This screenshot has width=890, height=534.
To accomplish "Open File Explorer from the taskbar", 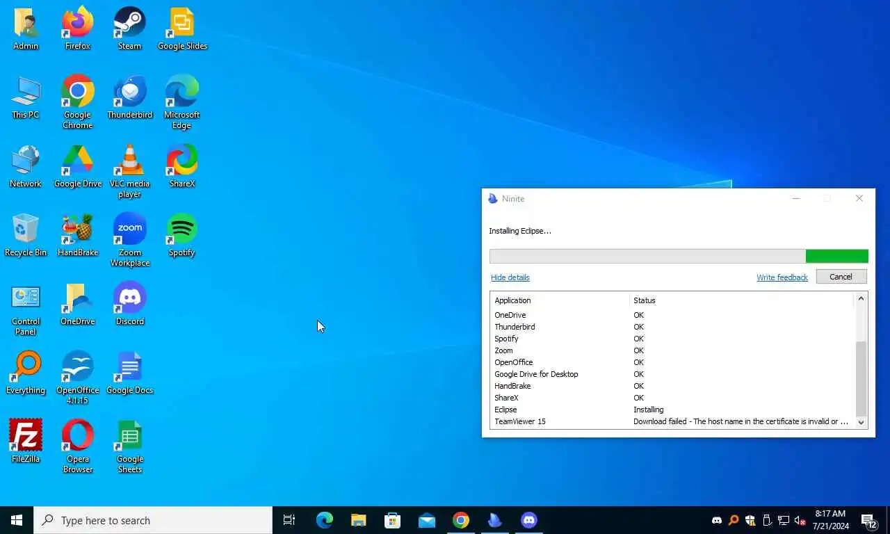I will pos(359,520).
